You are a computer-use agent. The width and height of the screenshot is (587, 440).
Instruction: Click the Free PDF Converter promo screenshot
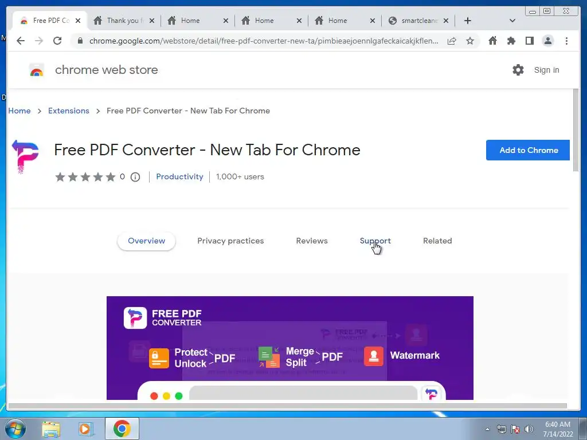pyautogui.click(x=289, y=348)
